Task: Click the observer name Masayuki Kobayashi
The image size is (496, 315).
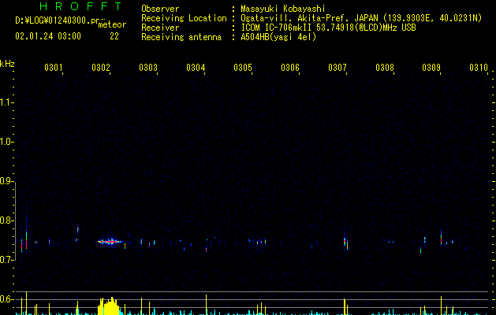Action: [x=283, y=9]
